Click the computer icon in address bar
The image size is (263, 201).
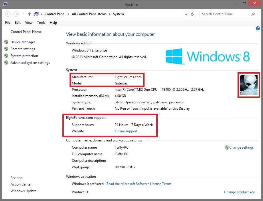[36, 14]
